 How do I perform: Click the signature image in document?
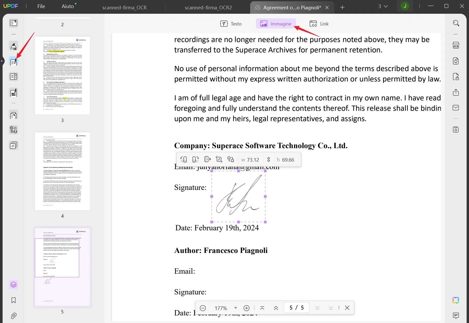239,196
